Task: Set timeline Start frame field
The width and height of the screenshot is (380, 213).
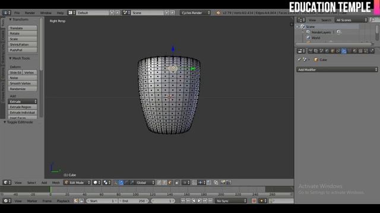Action: click(x=102, y=201)
